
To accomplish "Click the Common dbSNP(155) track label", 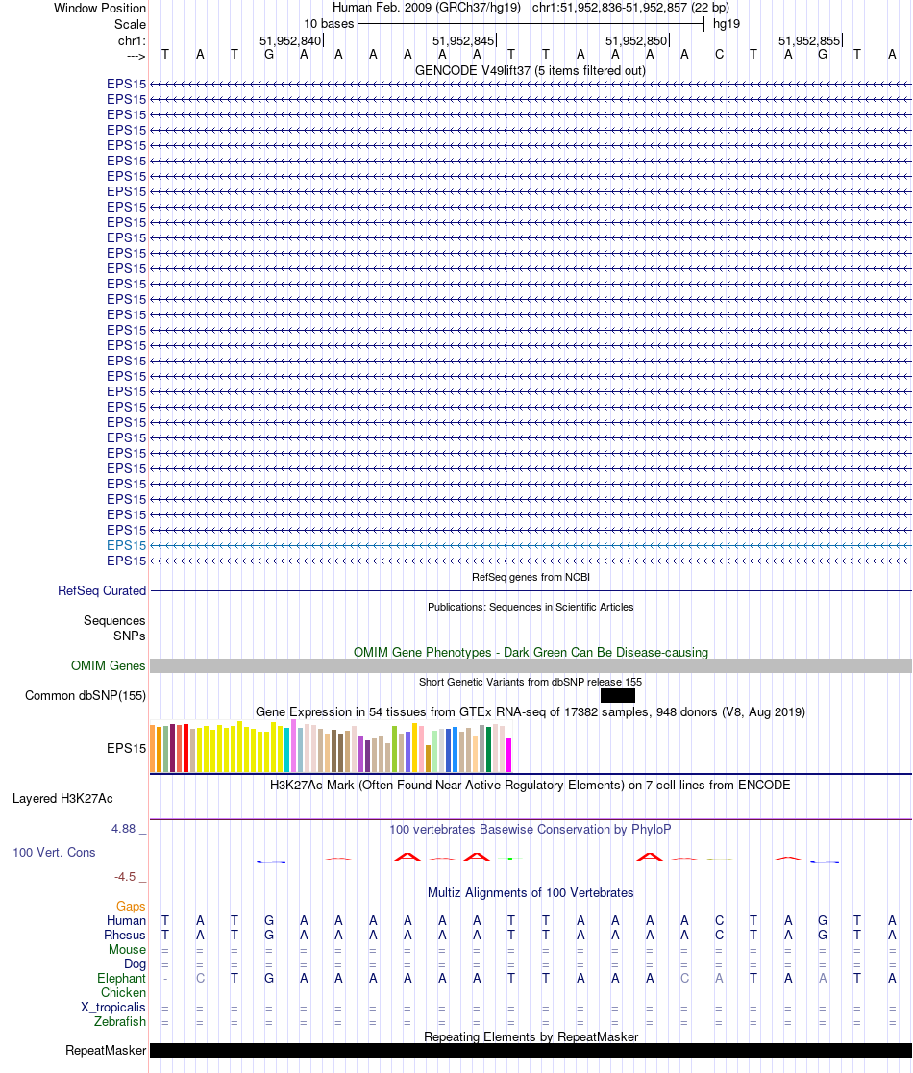I will point(86,696).
